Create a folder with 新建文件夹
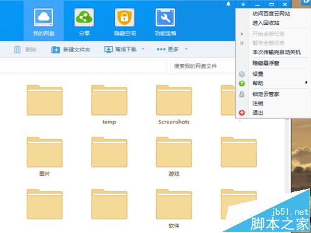Image resolution: width=311 pixels, height=233 pixels. coord(70,50)
